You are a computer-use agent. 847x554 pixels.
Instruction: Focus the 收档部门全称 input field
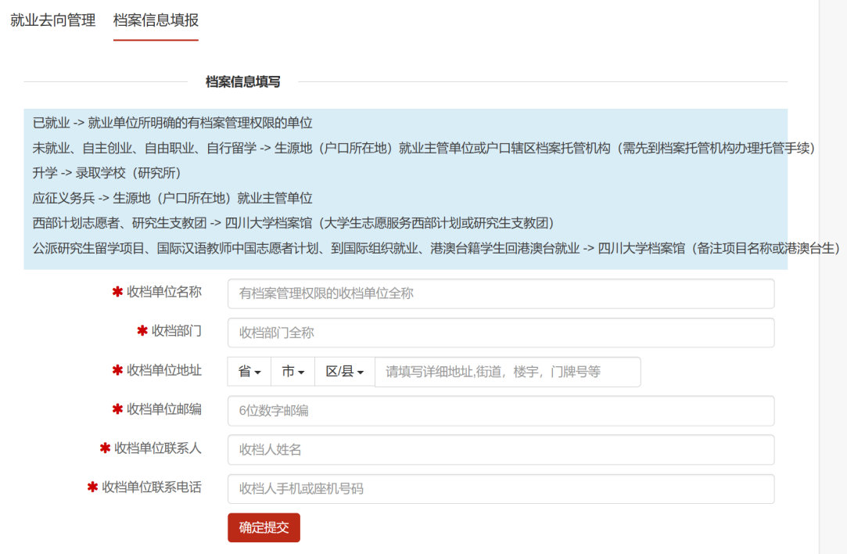coord(501,333)
